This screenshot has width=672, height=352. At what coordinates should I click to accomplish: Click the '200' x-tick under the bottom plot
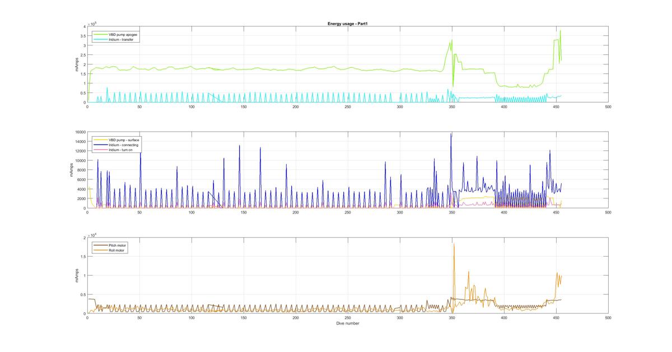click(296, 318)
